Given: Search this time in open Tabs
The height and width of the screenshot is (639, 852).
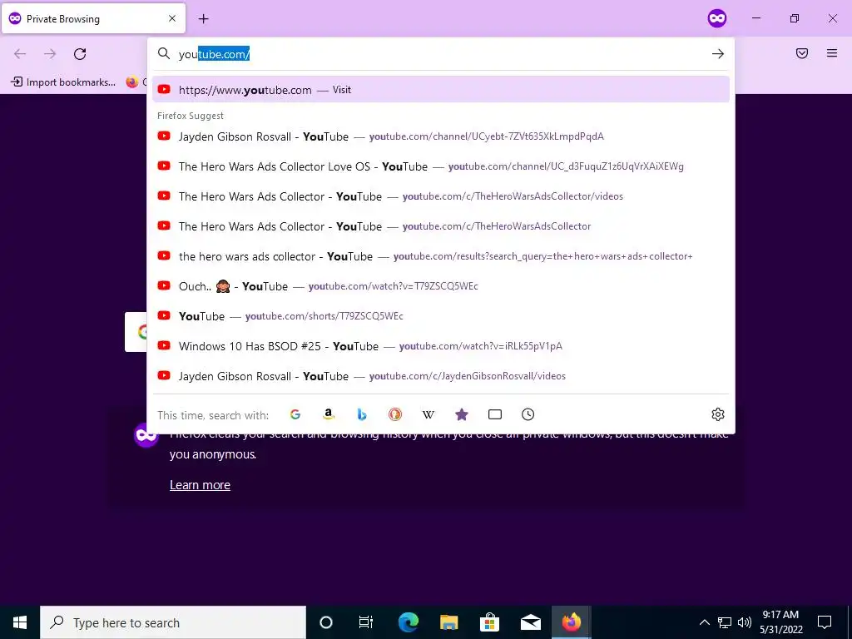Looking at the screenshot, I should (495, 414).
